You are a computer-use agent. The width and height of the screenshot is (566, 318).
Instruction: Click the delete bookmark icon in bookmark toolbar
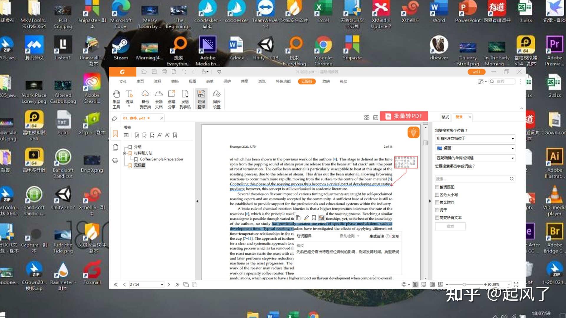(x=137, y=135)
